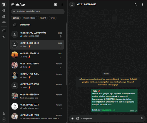147x123 pixels.
Task: Open the emoji picker in message bar
Action: [78, 119]
